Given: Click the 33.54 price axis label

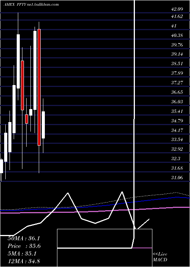Looking at the screenshot, I should click(177, 140).
